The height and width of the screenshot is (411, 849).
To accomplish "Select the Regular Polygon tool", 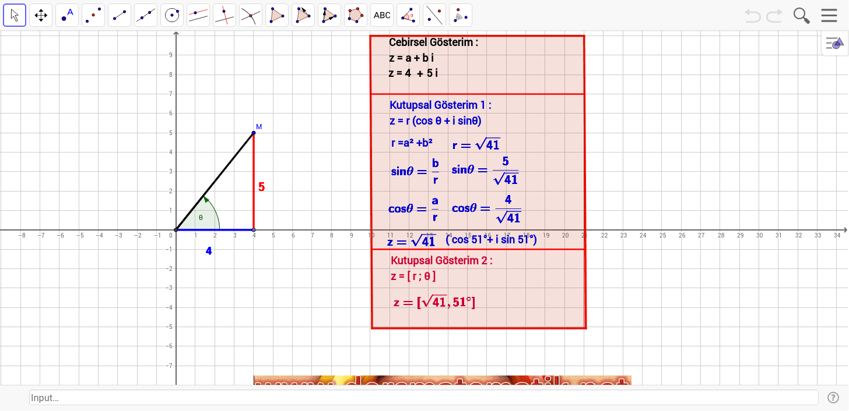I will 356,15.
